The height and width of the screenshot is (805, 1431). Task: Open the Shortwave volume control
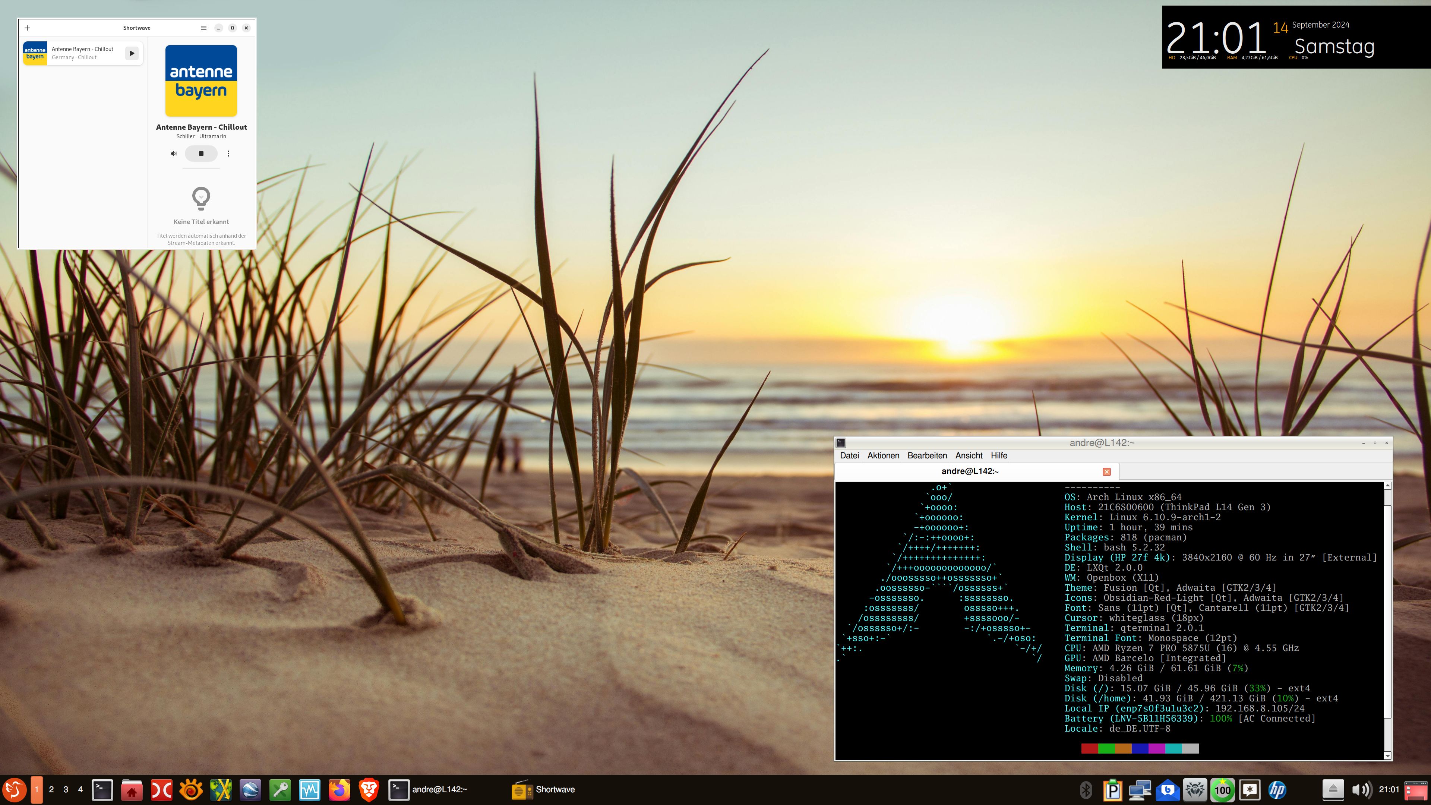click(173, 153)
